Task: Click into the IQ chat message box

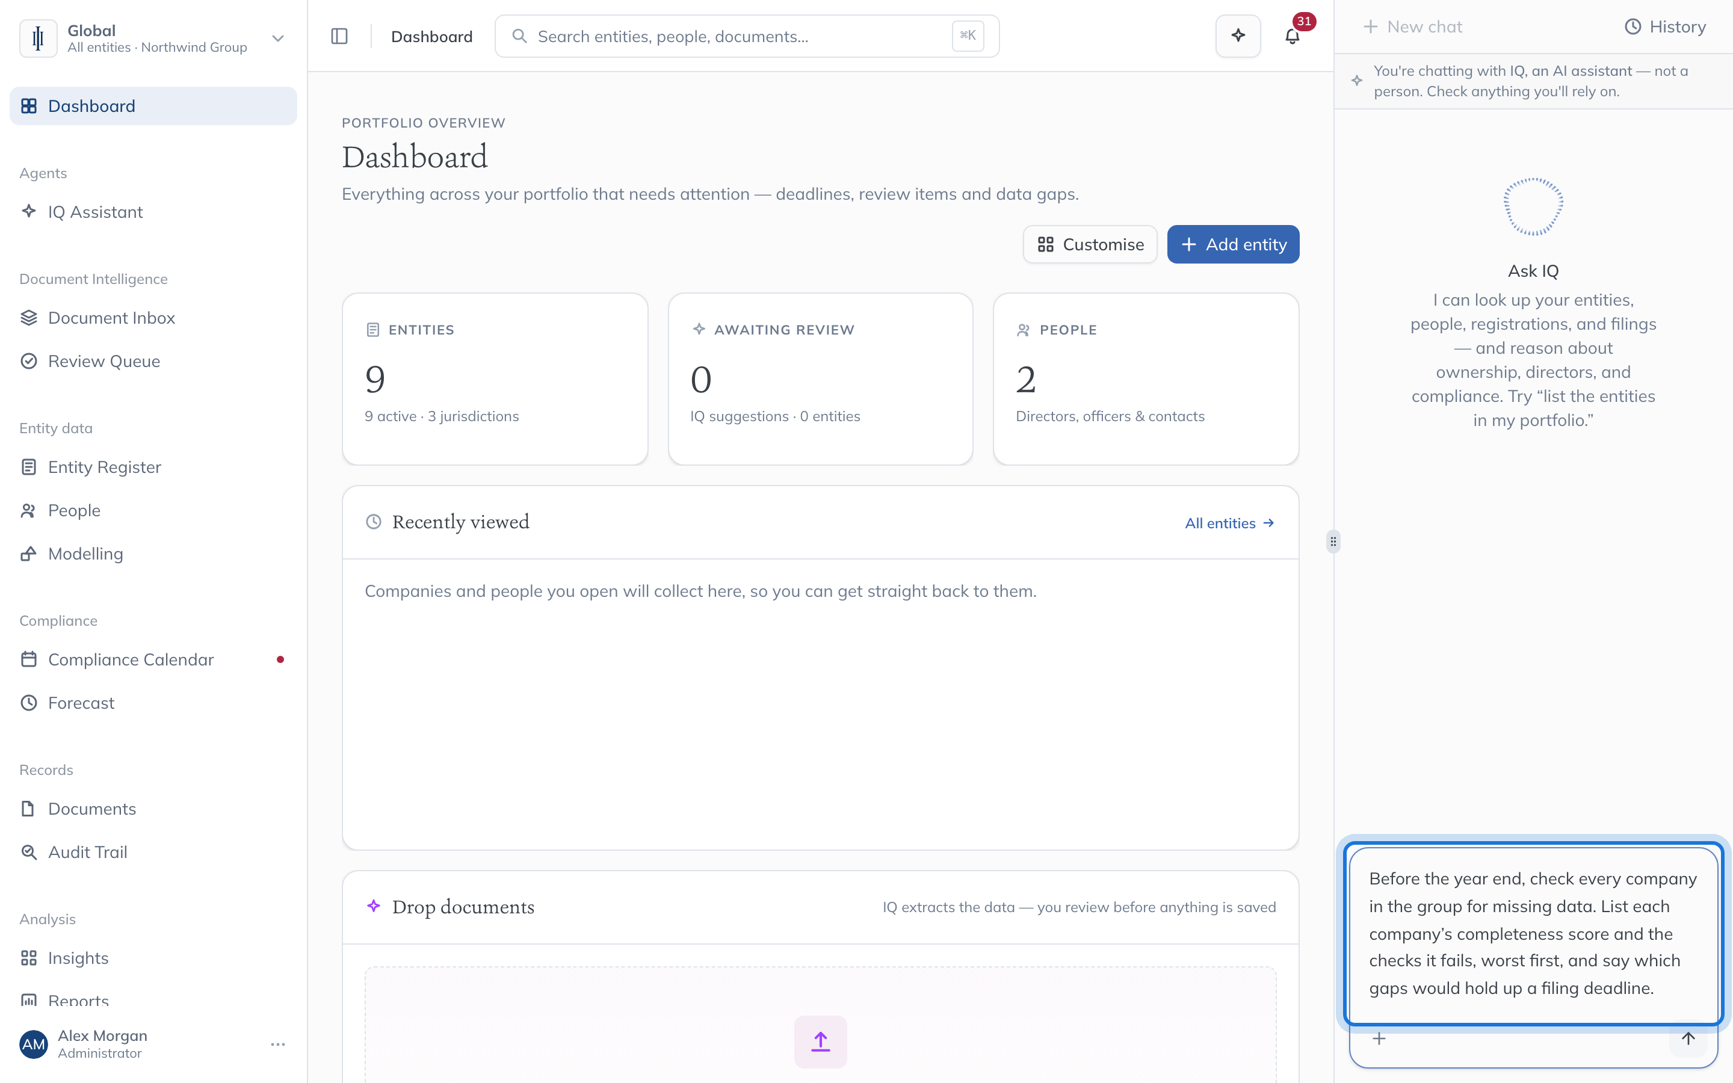Action: [x=1533, y=934]
